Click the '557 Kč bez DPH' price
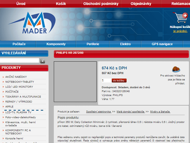 (x=113, y=73)
